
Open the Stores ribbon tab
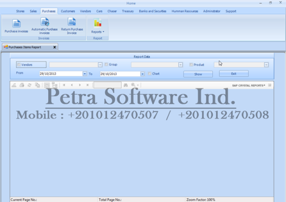20,11
